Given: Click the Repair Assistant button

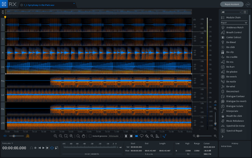Looking at the screenshot, I should tap(232, 4).
